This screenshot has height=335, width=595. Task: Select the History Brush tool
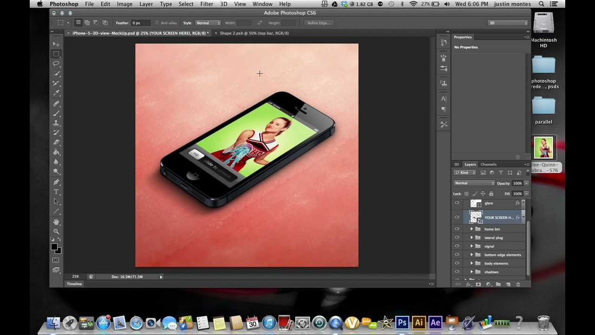click(56, 133)
